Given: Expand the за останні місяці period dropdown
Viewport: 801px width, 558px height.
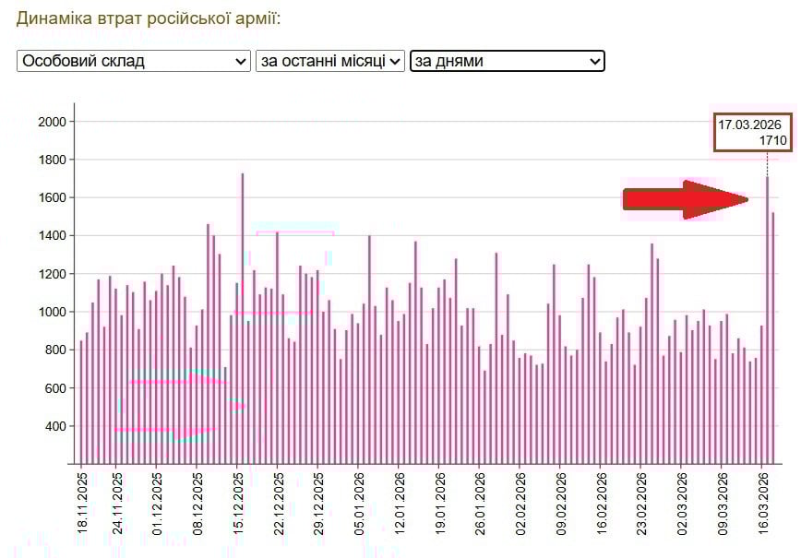Looking at the screenshot, I should pyautogui.click(x=330, y=61).
